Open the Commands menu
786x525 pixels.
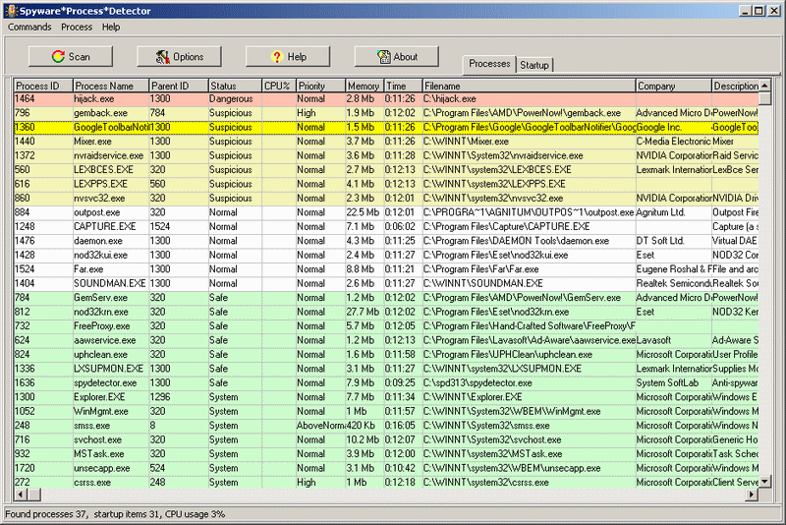[x=29, y=28]
